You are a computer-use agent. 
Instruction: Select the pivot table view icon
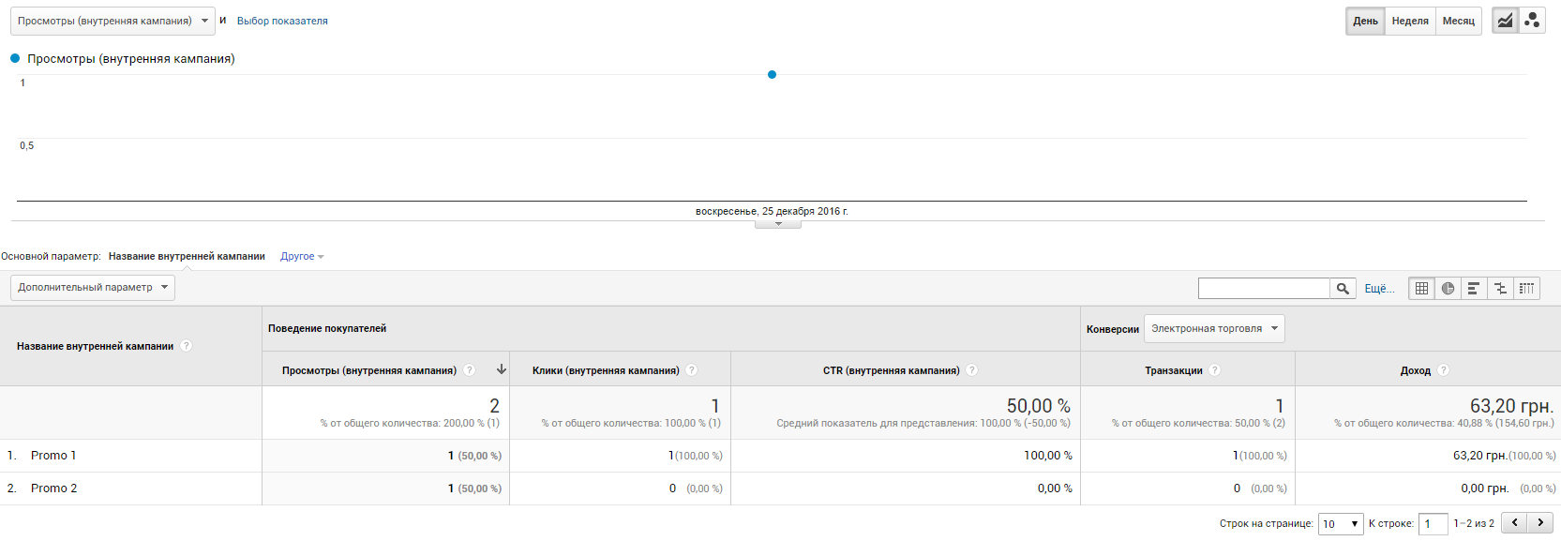pyautogui.click(x=1526, y=289)
